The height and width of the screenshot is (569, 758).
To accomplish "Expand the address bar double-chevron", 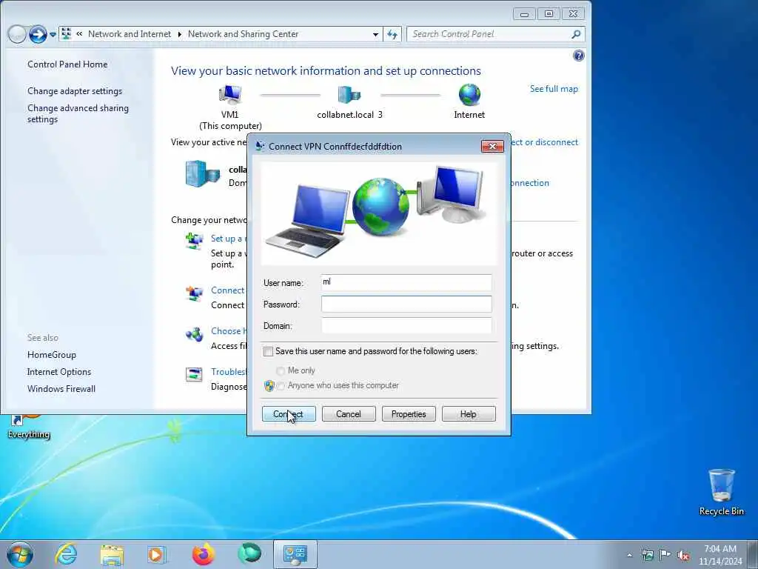I will pos(79,34).
